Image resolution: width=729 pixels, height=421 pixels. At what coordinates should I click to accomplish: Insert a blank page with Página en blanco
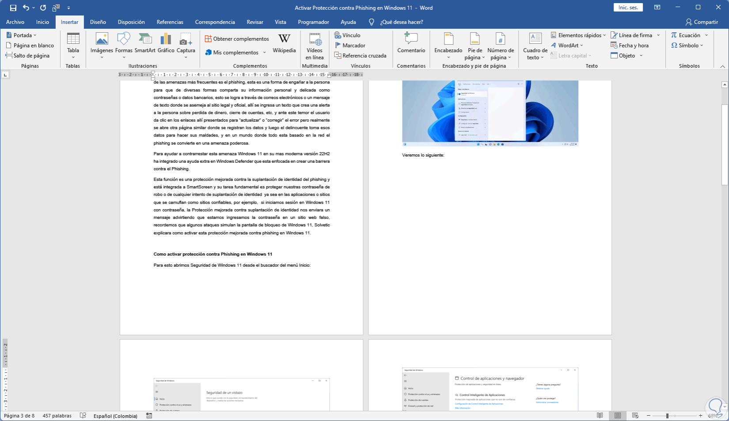coord(30,46)
